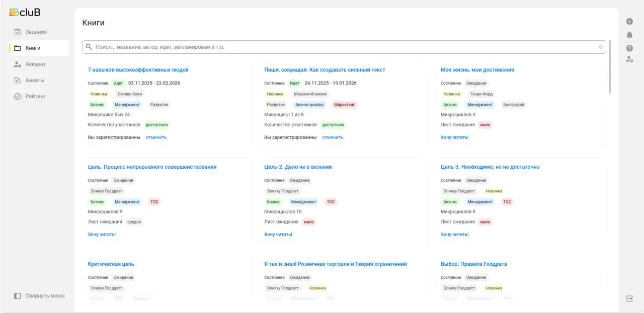
Task: Open book 7 навыков высокоэффективных людей
Action: (138, 70)
